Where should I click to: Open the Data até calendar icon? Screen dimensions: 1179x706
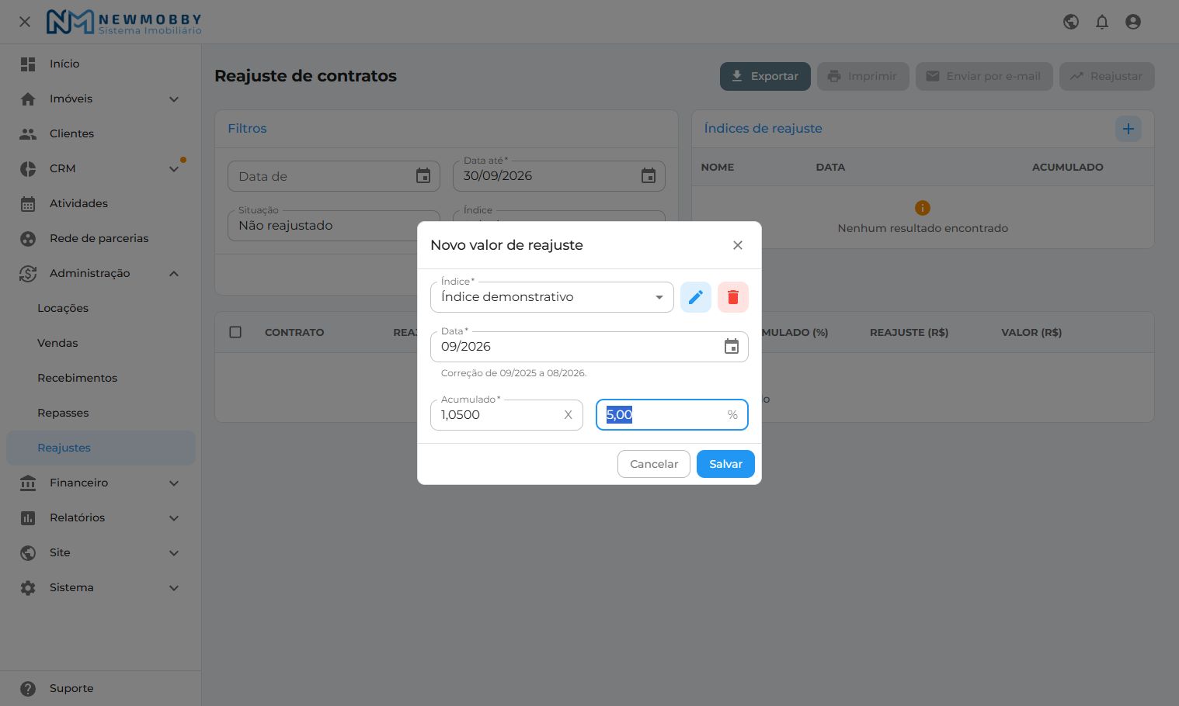649,176
